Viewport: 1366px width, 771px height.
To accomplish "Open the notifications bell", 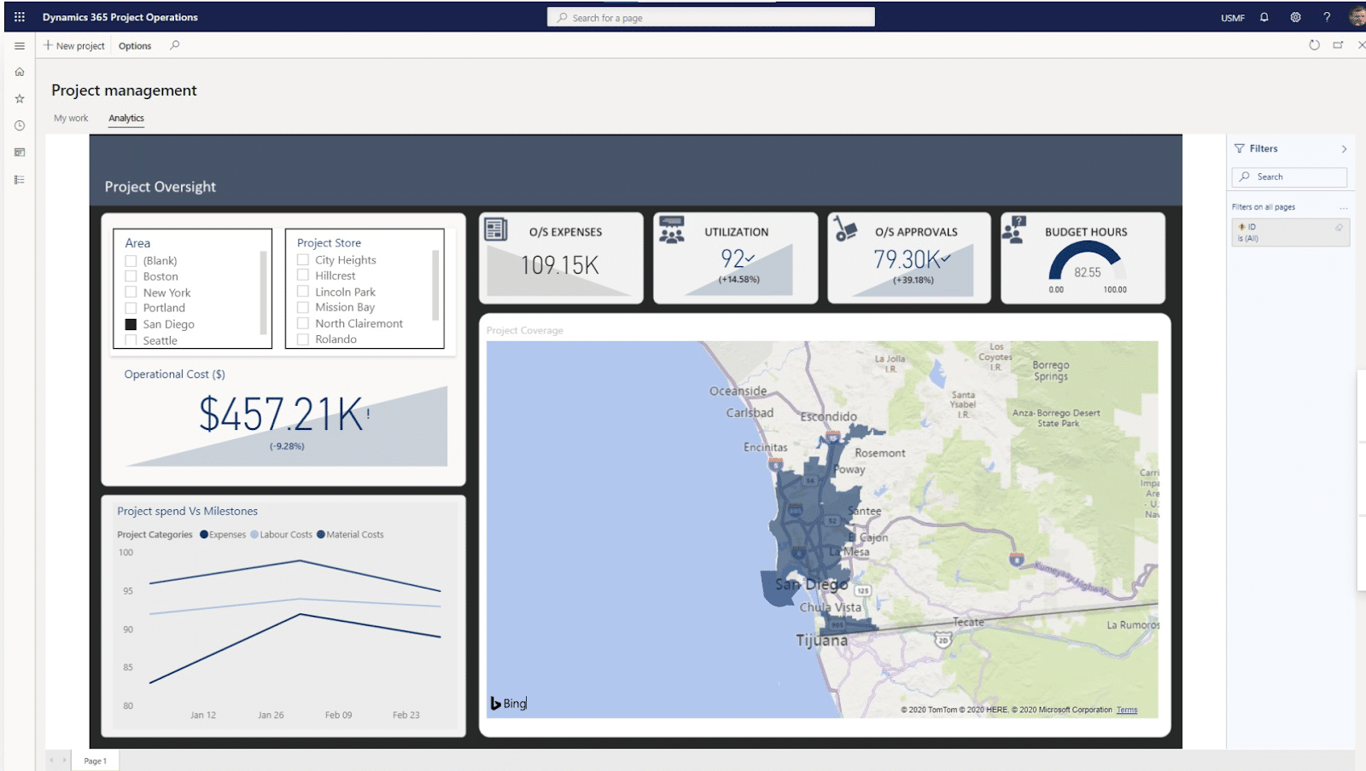I will (x=1264, y=17).
